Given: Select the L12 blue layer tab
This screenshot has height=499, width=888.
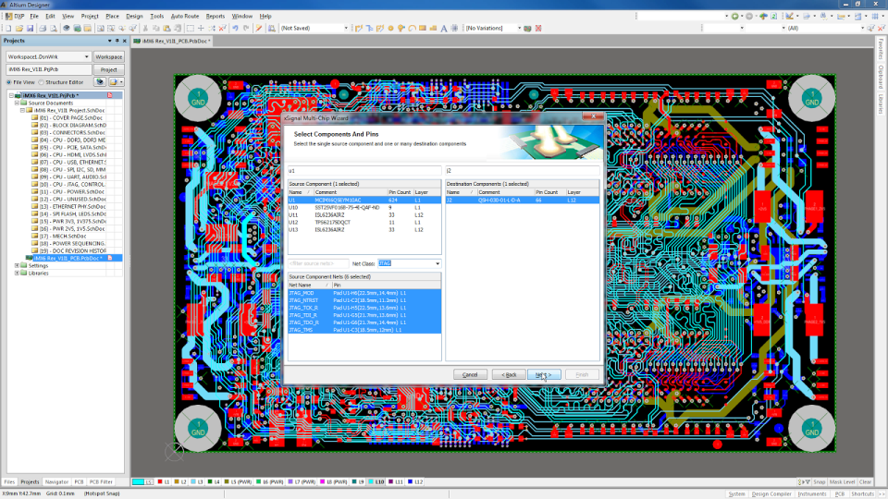Looking at the screenshot, I should (x=415, y=482).
